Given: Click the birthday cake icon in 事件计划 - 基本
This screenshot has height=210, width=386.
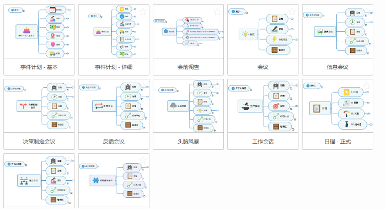Looking at the screenshot, I should [26, 30].
